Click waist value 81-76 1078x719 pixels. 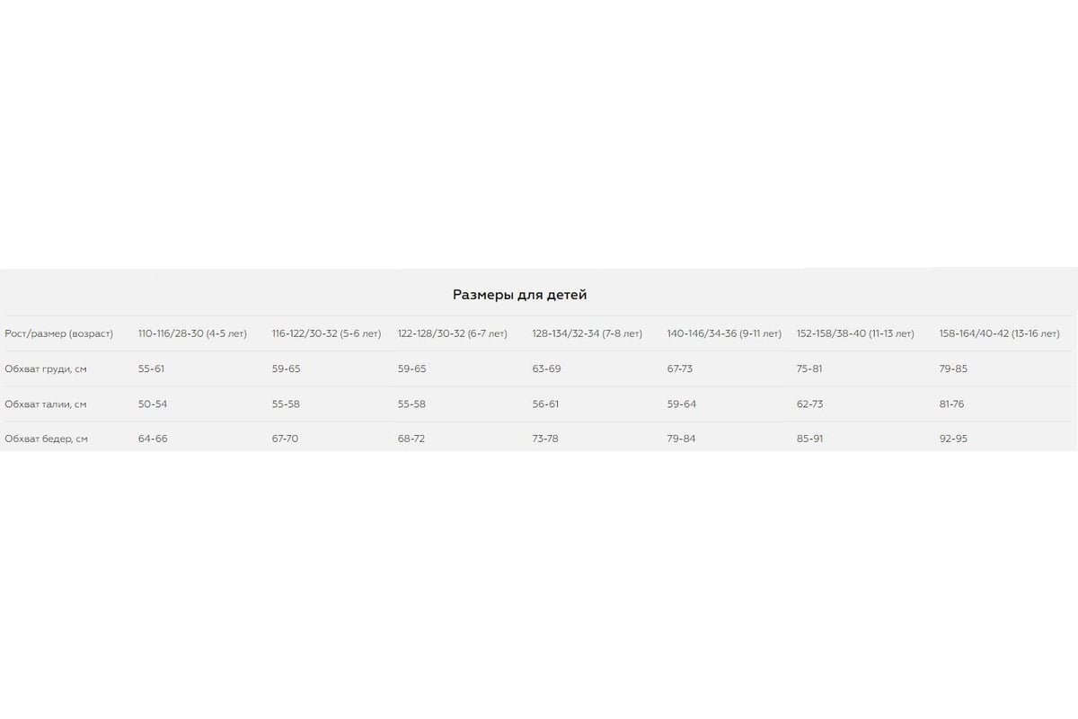(951, 404)
